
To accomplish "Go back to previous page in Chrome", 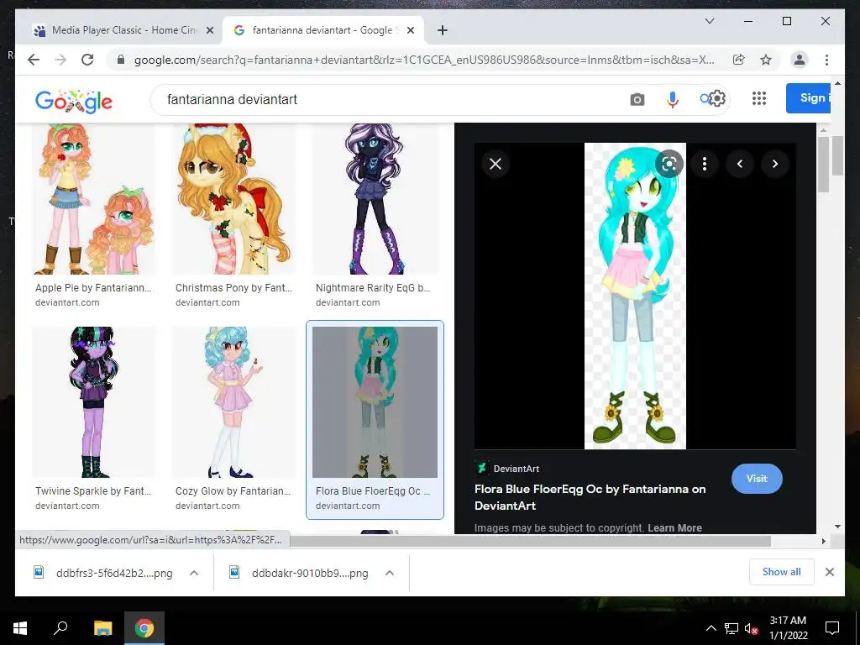I will (x=34, y=60).
